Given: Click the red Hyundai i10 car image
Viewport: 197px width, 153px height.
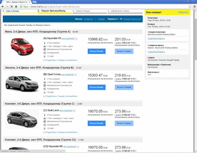Looking at the screenshot, I should [x=22, y=47].
